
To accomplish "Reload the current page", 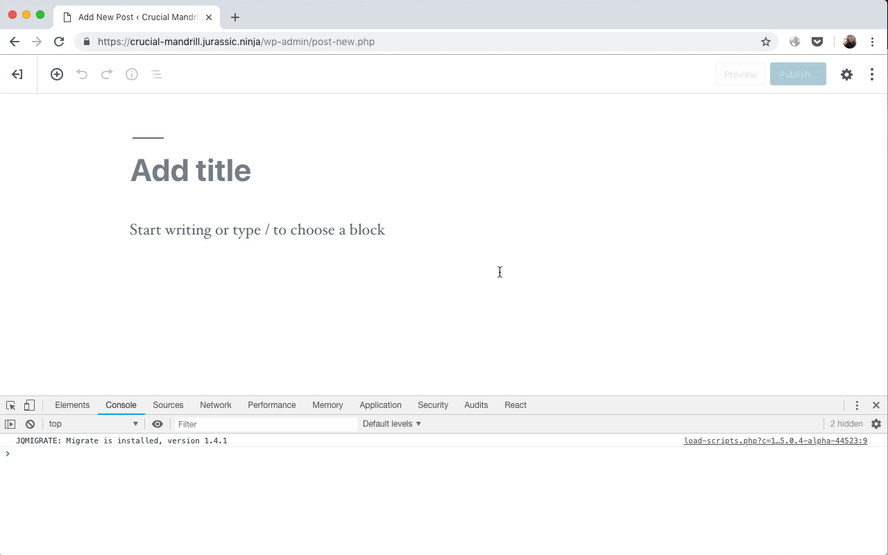I will tap(59, 42).
